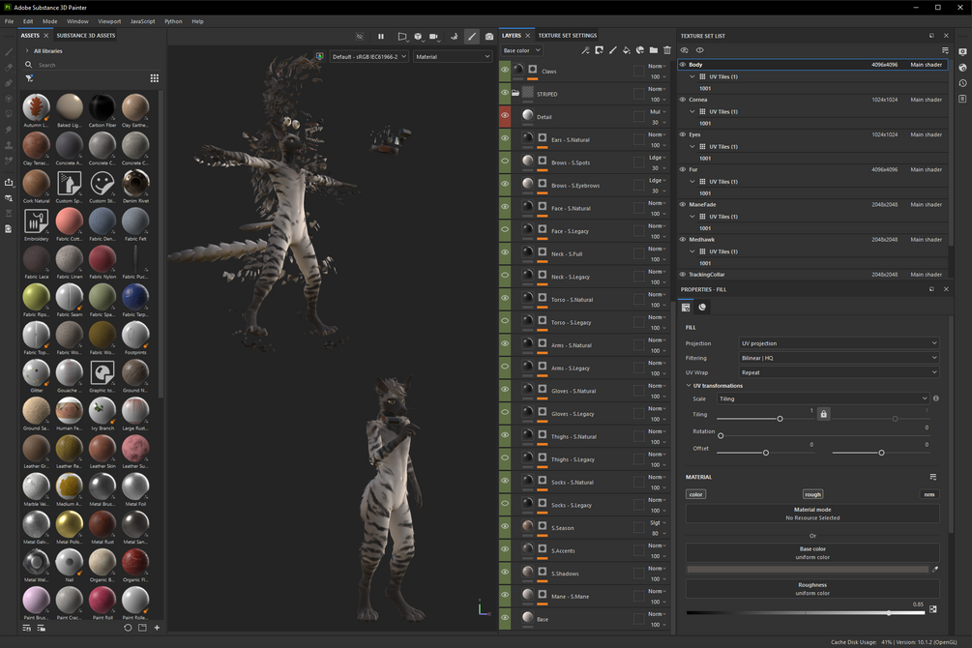Switch assets to grid view icon
The width and height of the screenshot is (972, 648).
(154, 78)
